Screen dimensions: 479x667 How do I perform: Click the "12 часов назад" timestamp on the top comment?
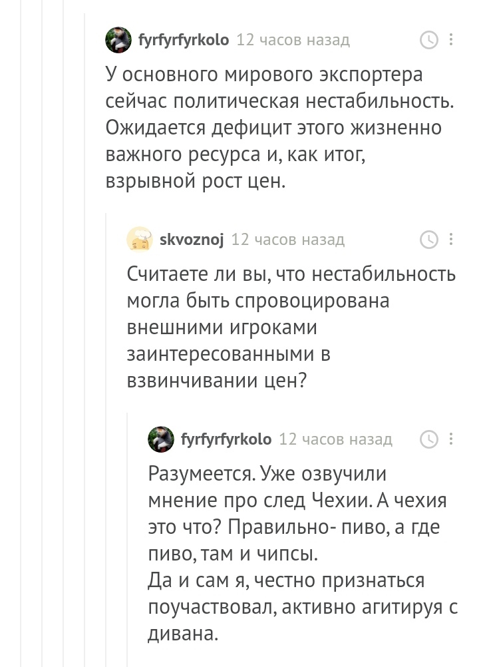[293, 40]
